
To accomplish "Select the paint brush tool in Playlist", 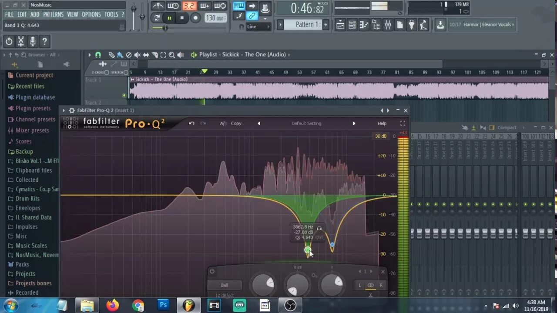I will coord(120,55).
